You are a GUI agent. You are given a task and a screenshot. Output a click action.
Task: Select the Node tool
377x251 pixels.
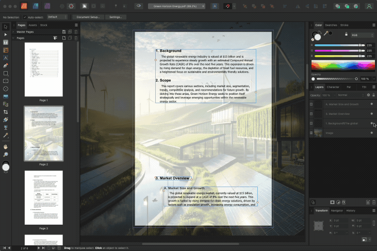(x=6, y=35)
